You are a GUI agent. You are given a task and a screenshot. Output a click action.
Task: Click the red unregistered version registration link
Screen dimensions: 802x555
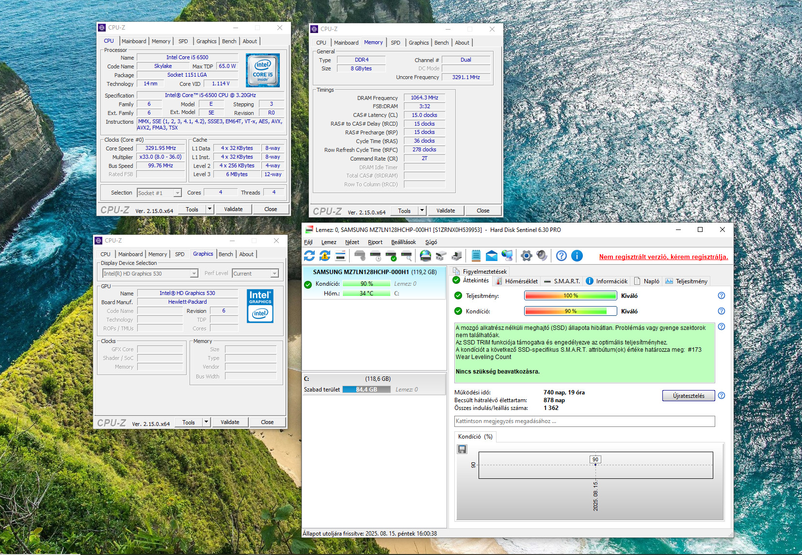[x=664, y=257]
